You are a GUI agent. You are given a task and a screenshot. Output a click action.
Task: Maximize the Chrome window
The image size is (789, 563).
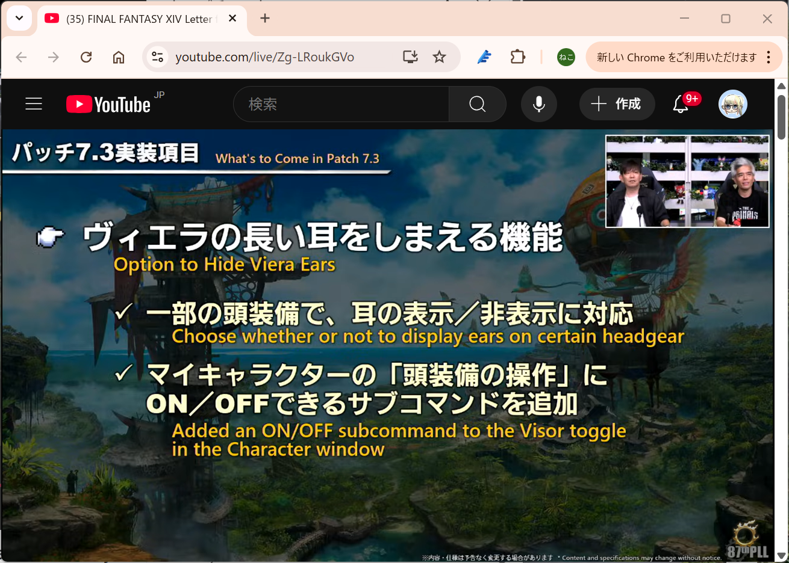point(726,18)
